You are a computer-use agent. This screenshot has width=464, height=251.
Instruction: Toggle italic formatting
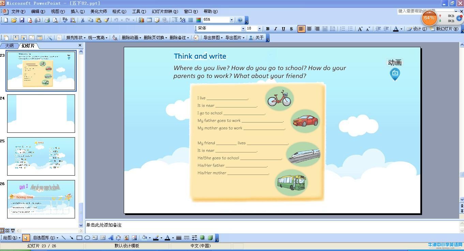(x=275, y=29)
